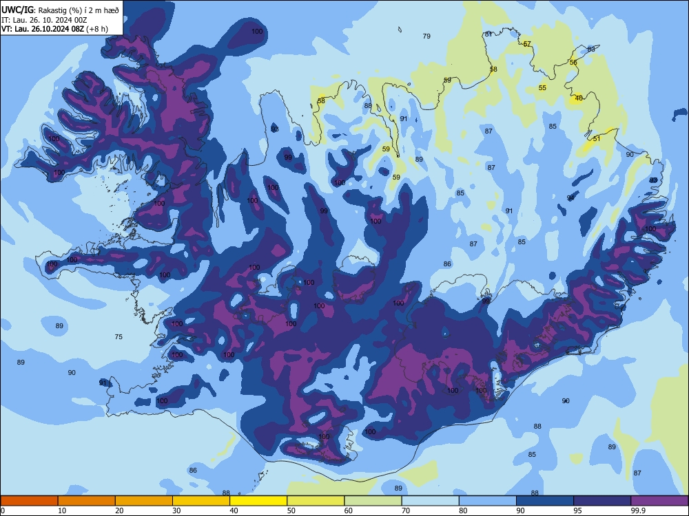Select the purple above-99.9 legend swatch
This screenshot has width=689, height=516.
(659, 501)
